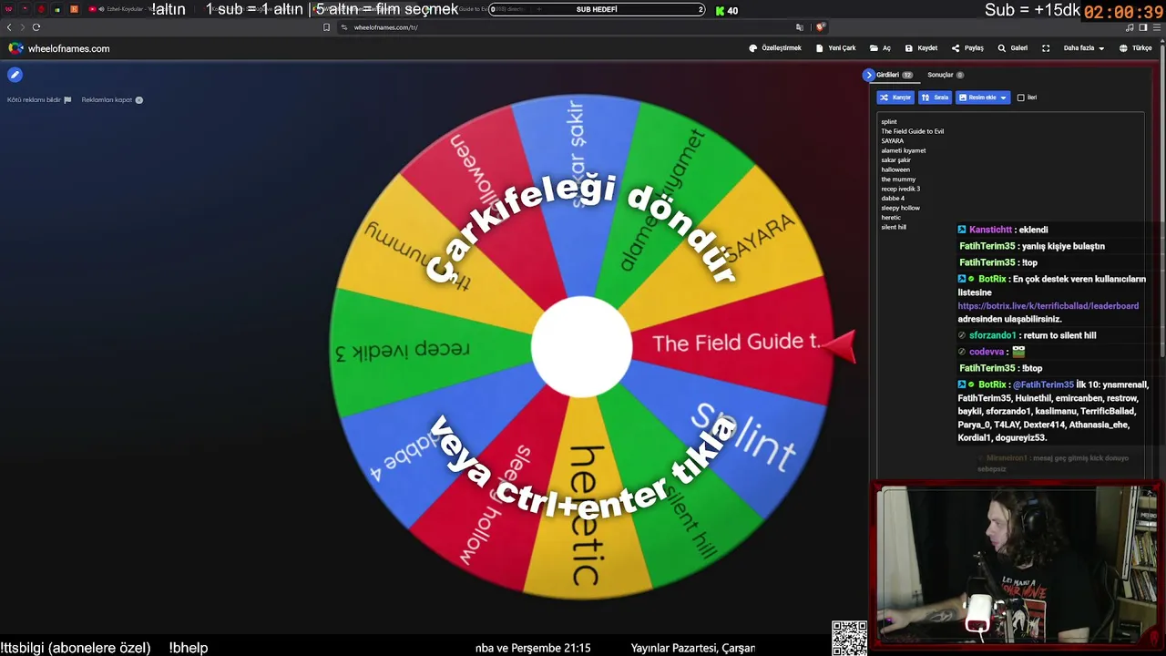Click the 'the mummy' list entry

click(x=898, y=179)
